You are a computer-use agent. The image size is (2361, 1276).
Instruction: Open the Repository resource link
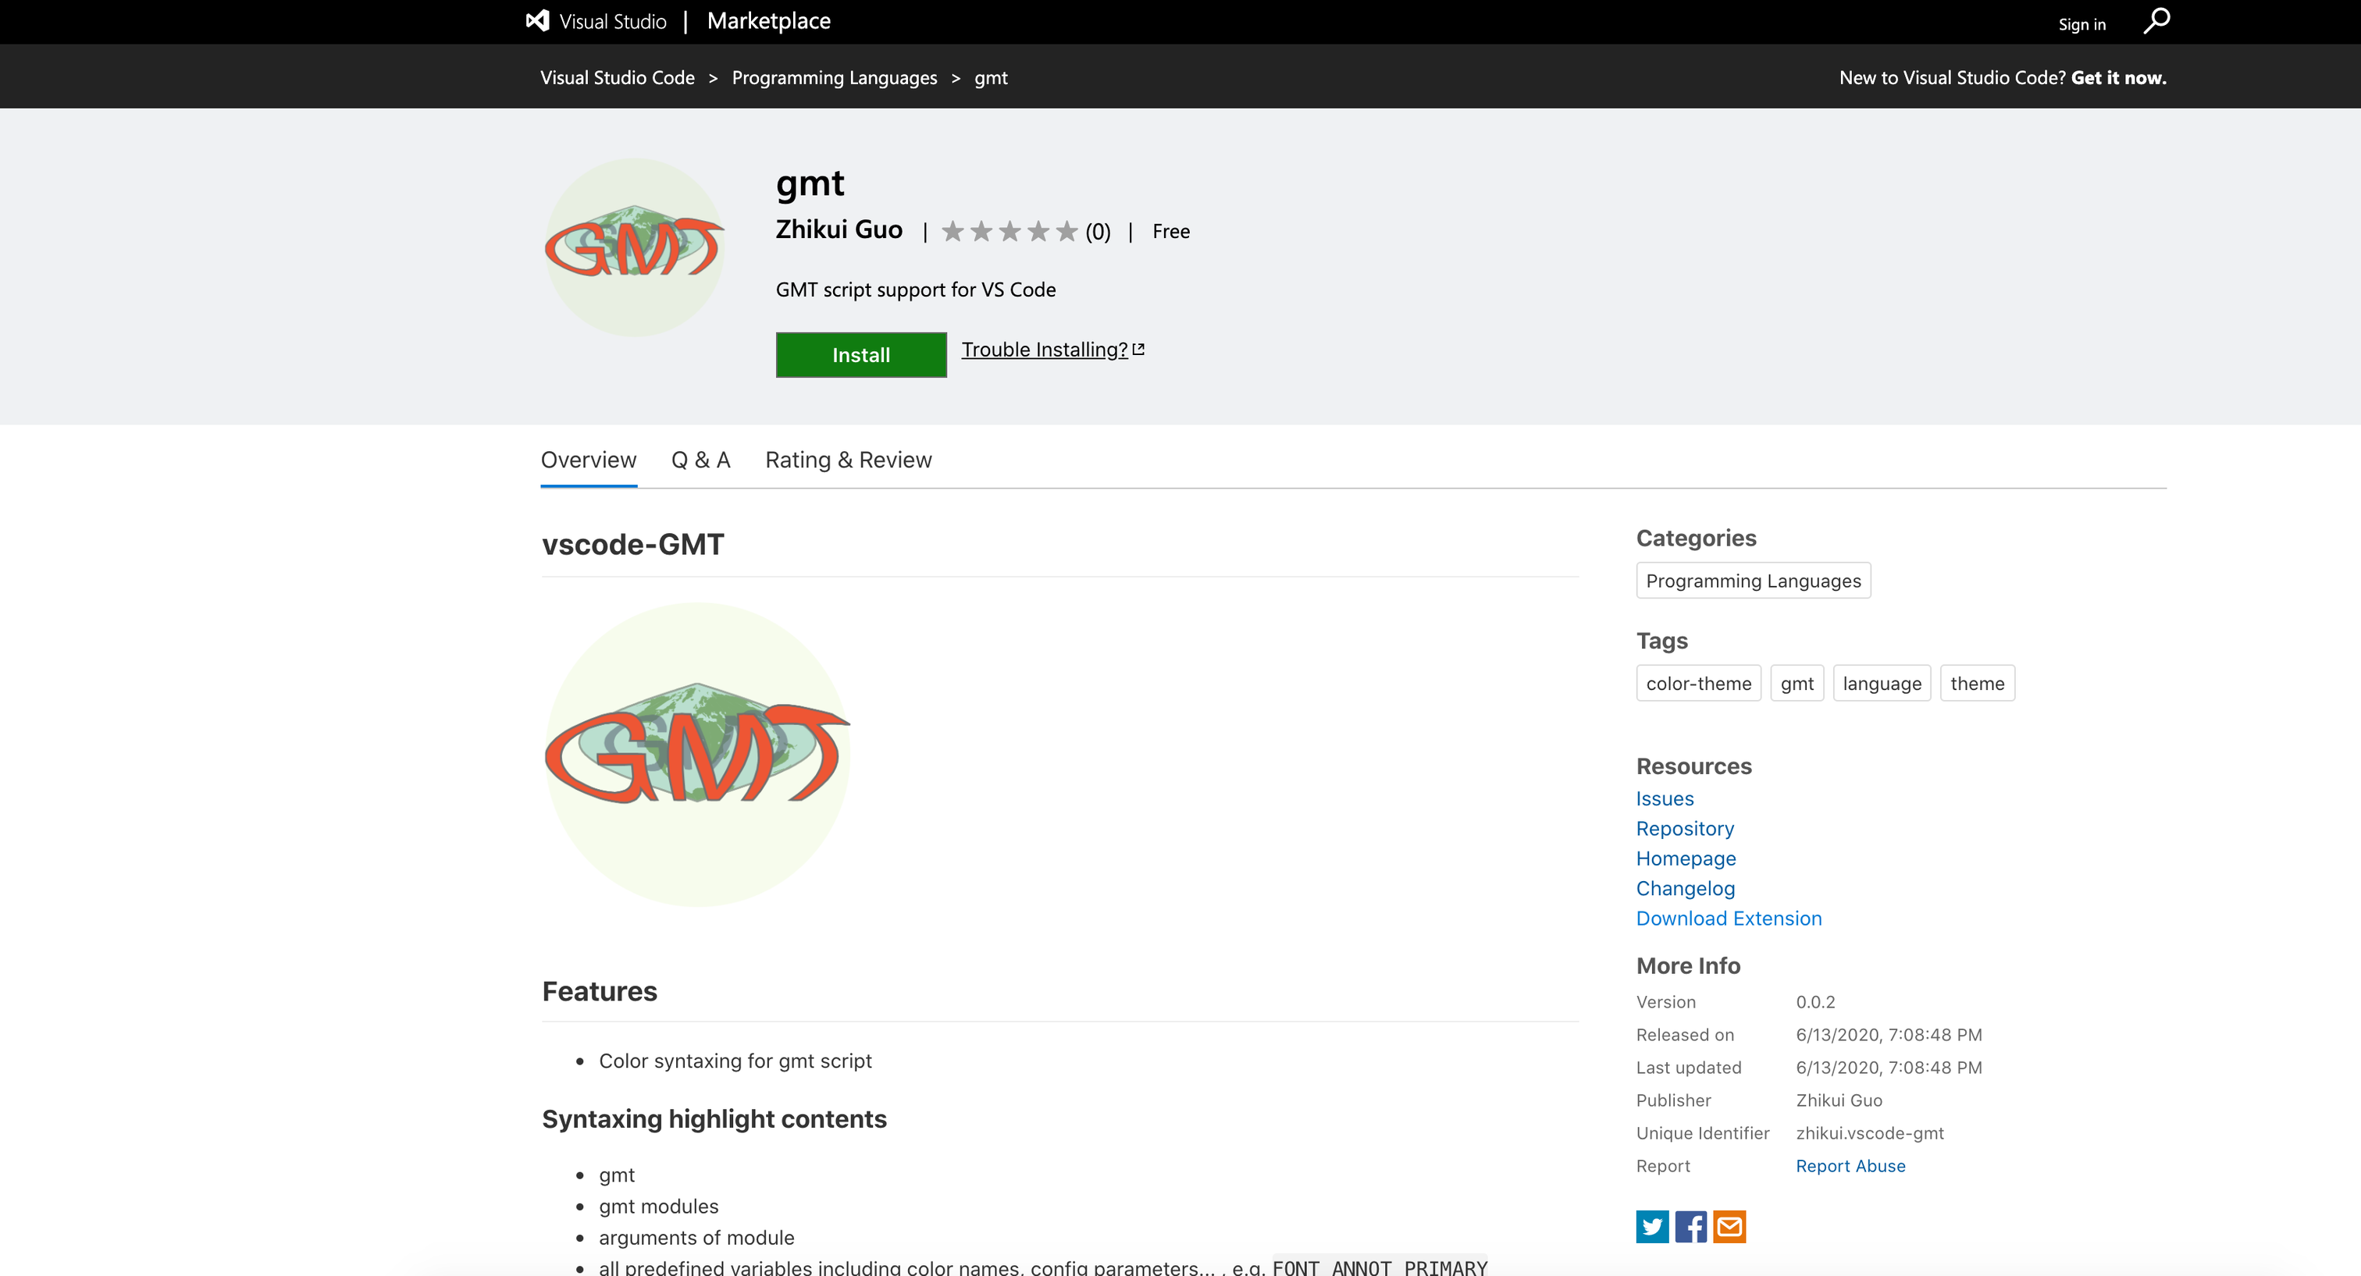click(1685, 828)
